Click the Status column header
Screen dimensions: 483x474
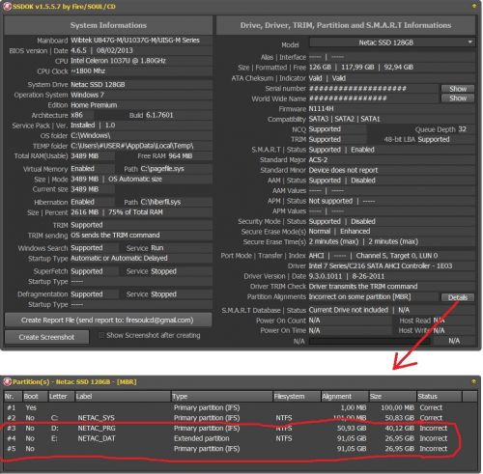440,397
